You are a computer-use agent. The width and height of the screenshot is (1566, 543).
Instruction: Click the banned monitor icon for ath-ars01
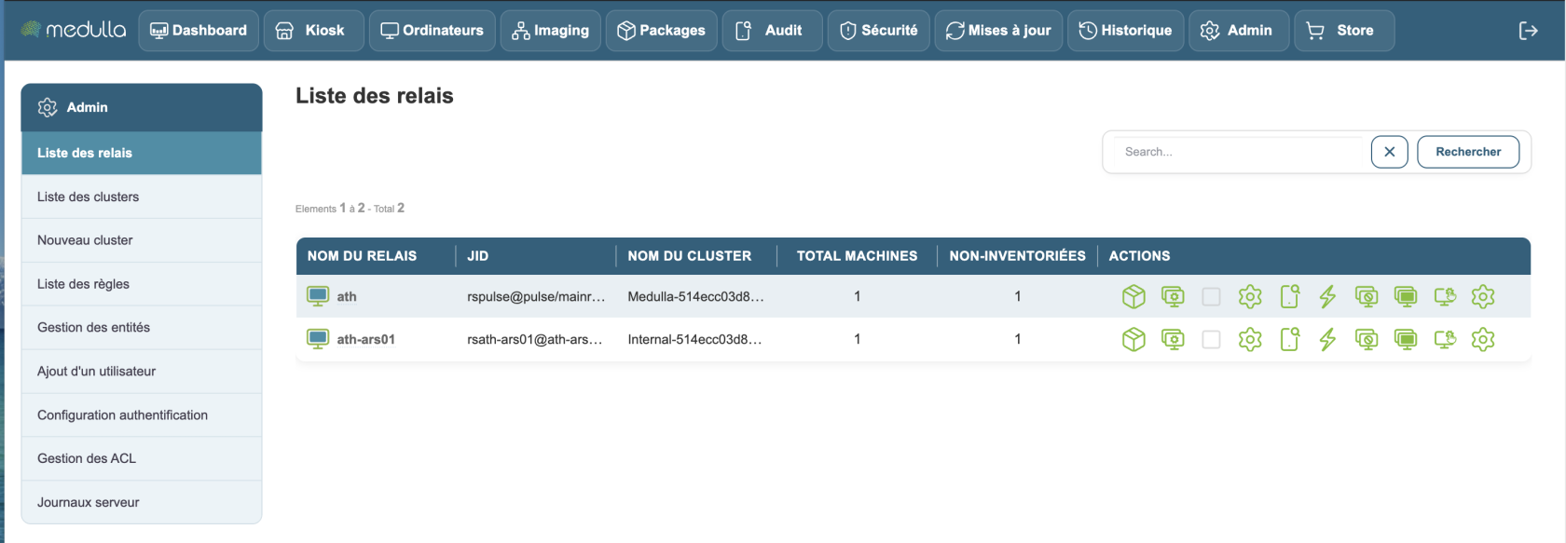coord(1367,340)
